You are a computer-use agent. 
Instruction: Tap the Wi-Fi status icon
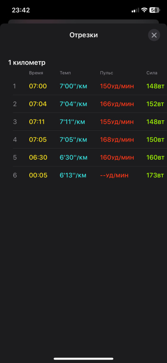(144, 10)
